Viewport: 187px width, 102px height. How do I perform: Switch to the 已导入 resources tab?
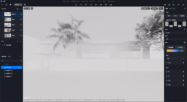[9, 57]
